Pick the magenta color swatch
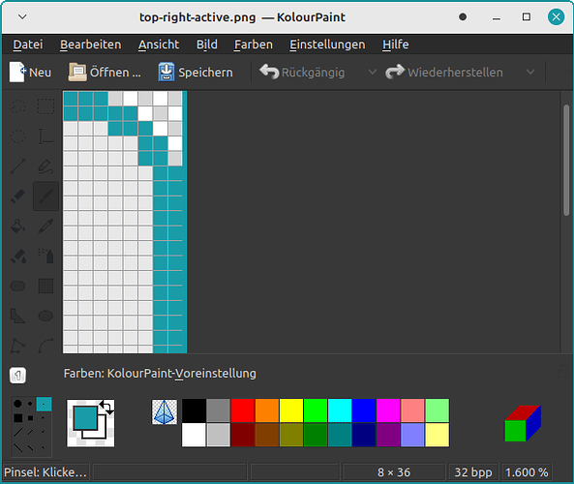This screenshot has width=574, height=484. 388,410
